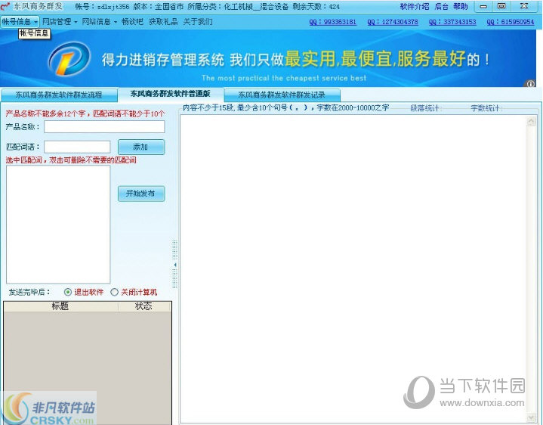Click the 状态 column header
Screen dimensions: 543x425
click(143, 306)
